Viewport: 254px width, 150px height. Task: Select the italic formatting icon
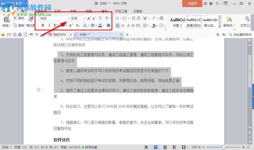coord(49,25)
